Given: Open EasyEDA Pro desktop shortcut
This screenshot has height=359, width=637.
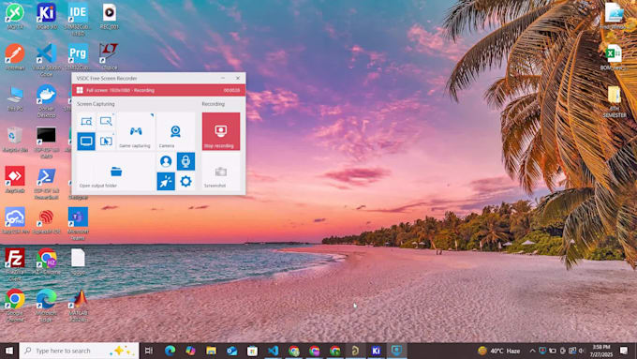Looking at the screenshot, I should (x=15, y=221).
